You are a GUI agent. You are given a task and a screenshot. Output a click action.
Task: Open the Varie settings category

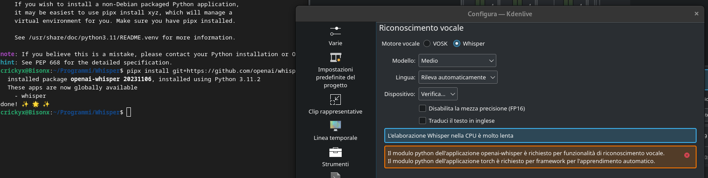[x=335, y=36]
